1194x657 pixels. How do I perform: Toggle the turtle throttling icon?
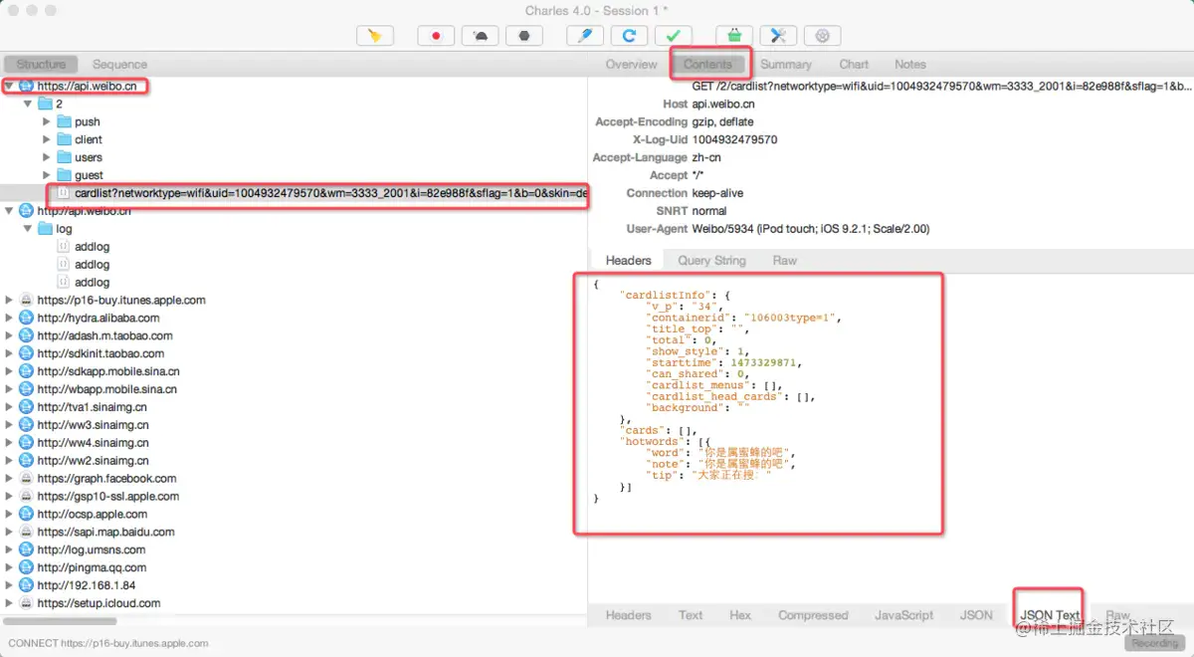pyautogui.click(x=480, y=35)
